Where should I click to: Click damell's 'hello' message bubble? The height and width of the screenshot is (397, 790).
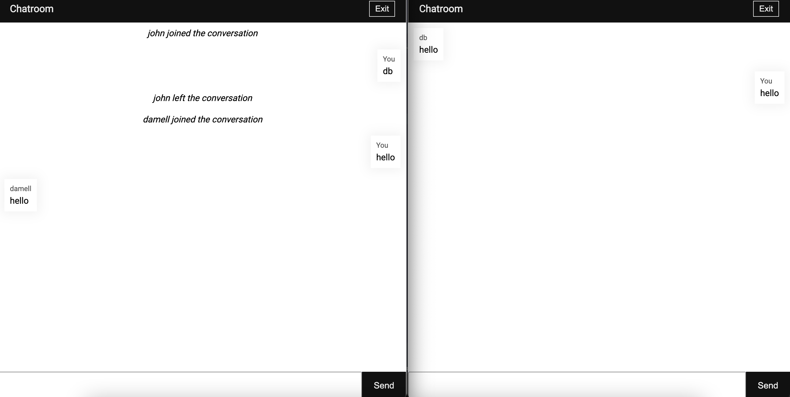point(20,195)
